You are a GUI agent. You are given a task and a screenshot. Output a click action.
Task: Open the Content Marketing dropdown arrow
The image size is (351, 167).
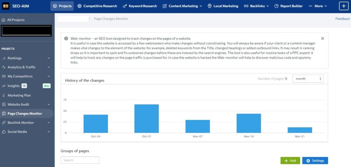coord(201,6)
